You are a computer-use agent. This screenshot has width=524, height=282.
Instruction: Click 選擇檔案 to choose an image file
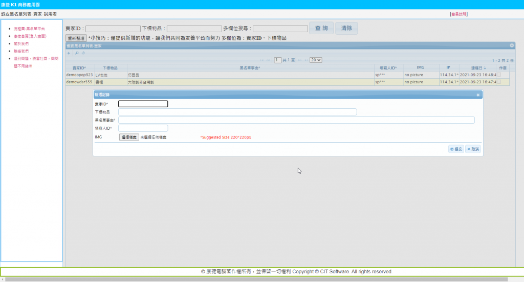click(129, 137)
